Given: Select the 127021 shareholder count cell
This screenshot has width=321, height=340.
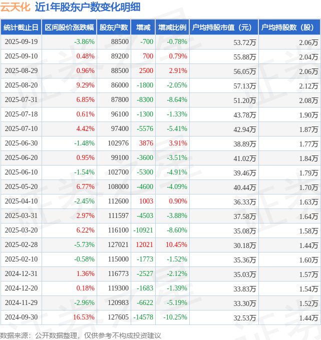Looking at the screenshot, I should [118, 244].
